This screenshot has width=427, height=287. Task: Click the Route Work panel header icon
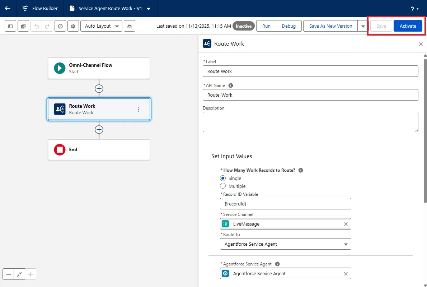pyautogui.click(x=207, y=43)
